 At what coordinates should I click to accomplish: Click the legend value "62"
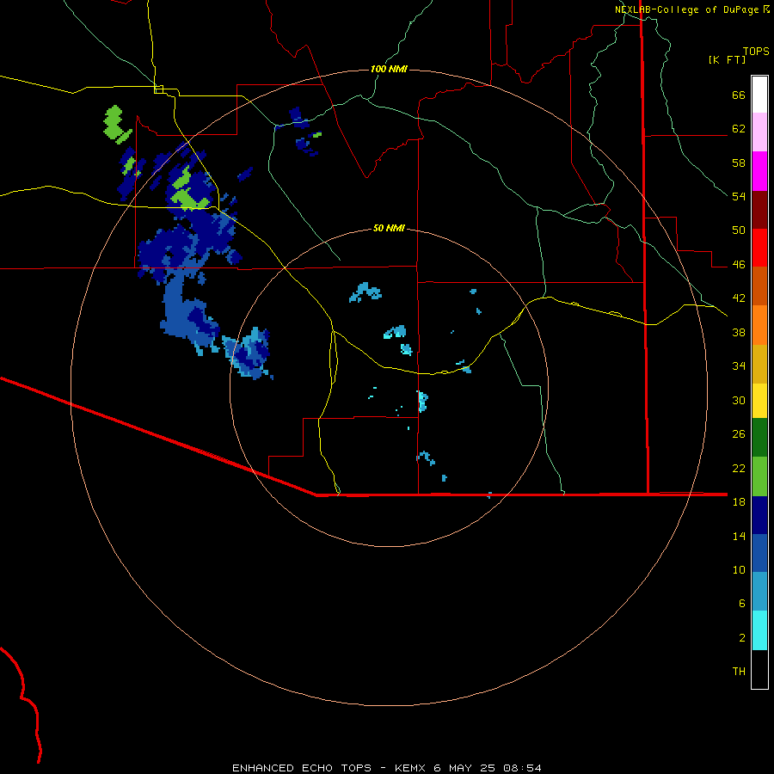pyautogui.click(x=739, y=129)
